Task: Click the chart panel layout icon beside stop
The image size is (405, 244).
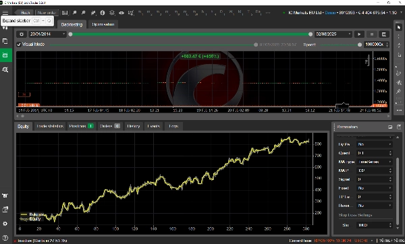Action: tap(384, 34)
